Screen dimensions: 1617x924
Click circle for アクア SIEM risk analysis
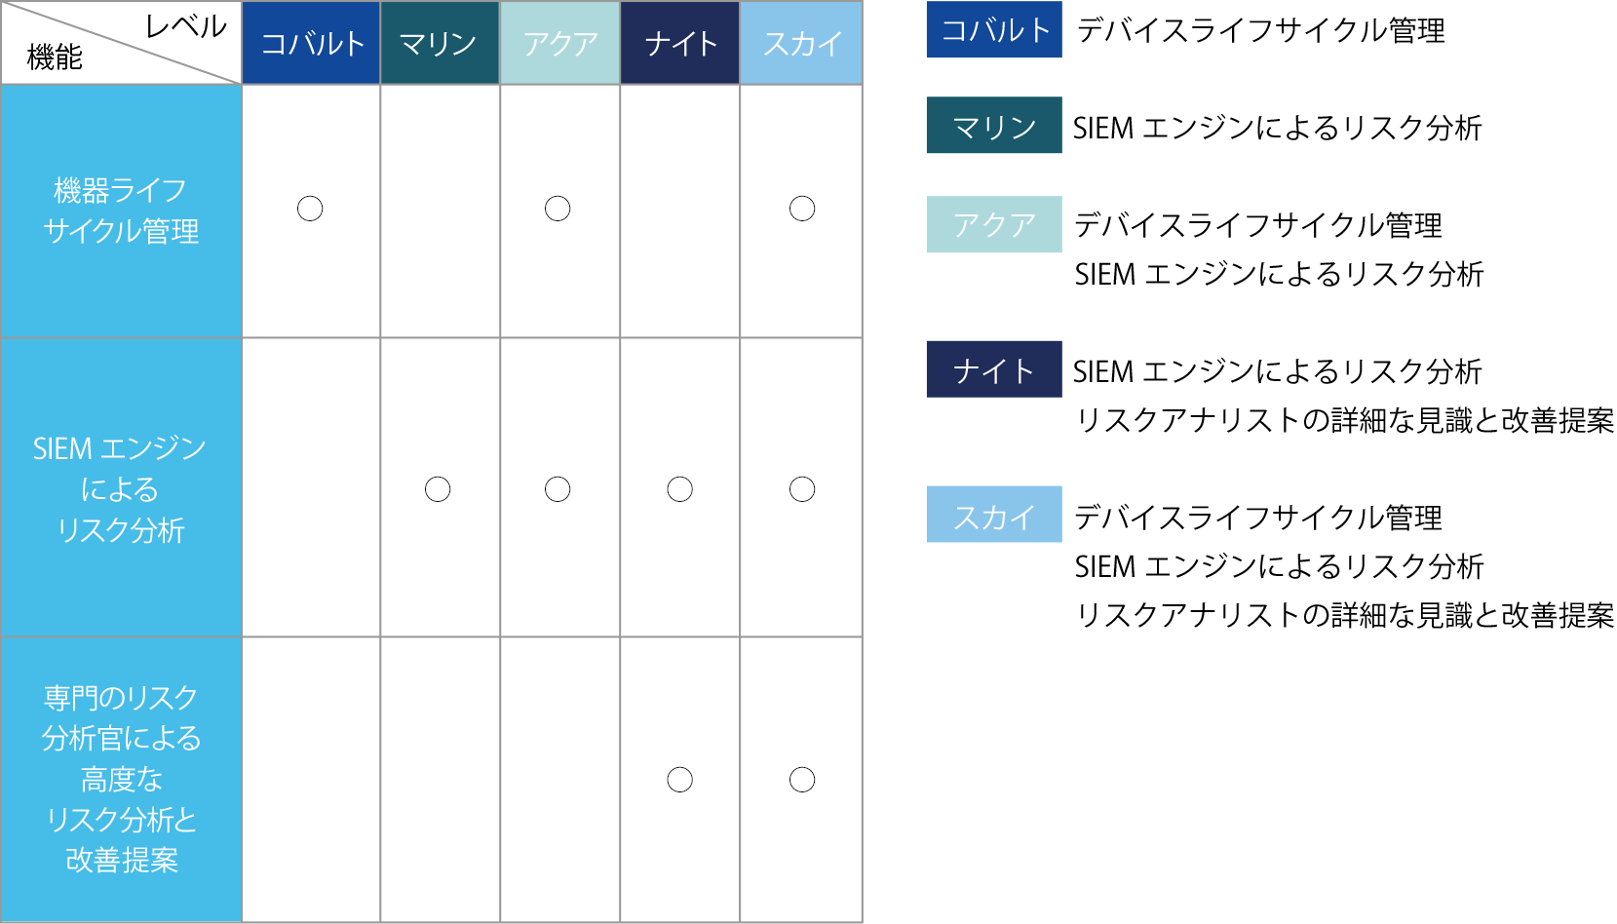[558, 489]
